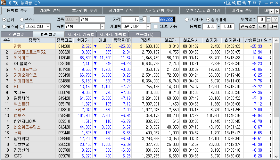280x160 pixels.
Task: Switch to 시간외잔량 순위 tab
Action: coord(160,11)
